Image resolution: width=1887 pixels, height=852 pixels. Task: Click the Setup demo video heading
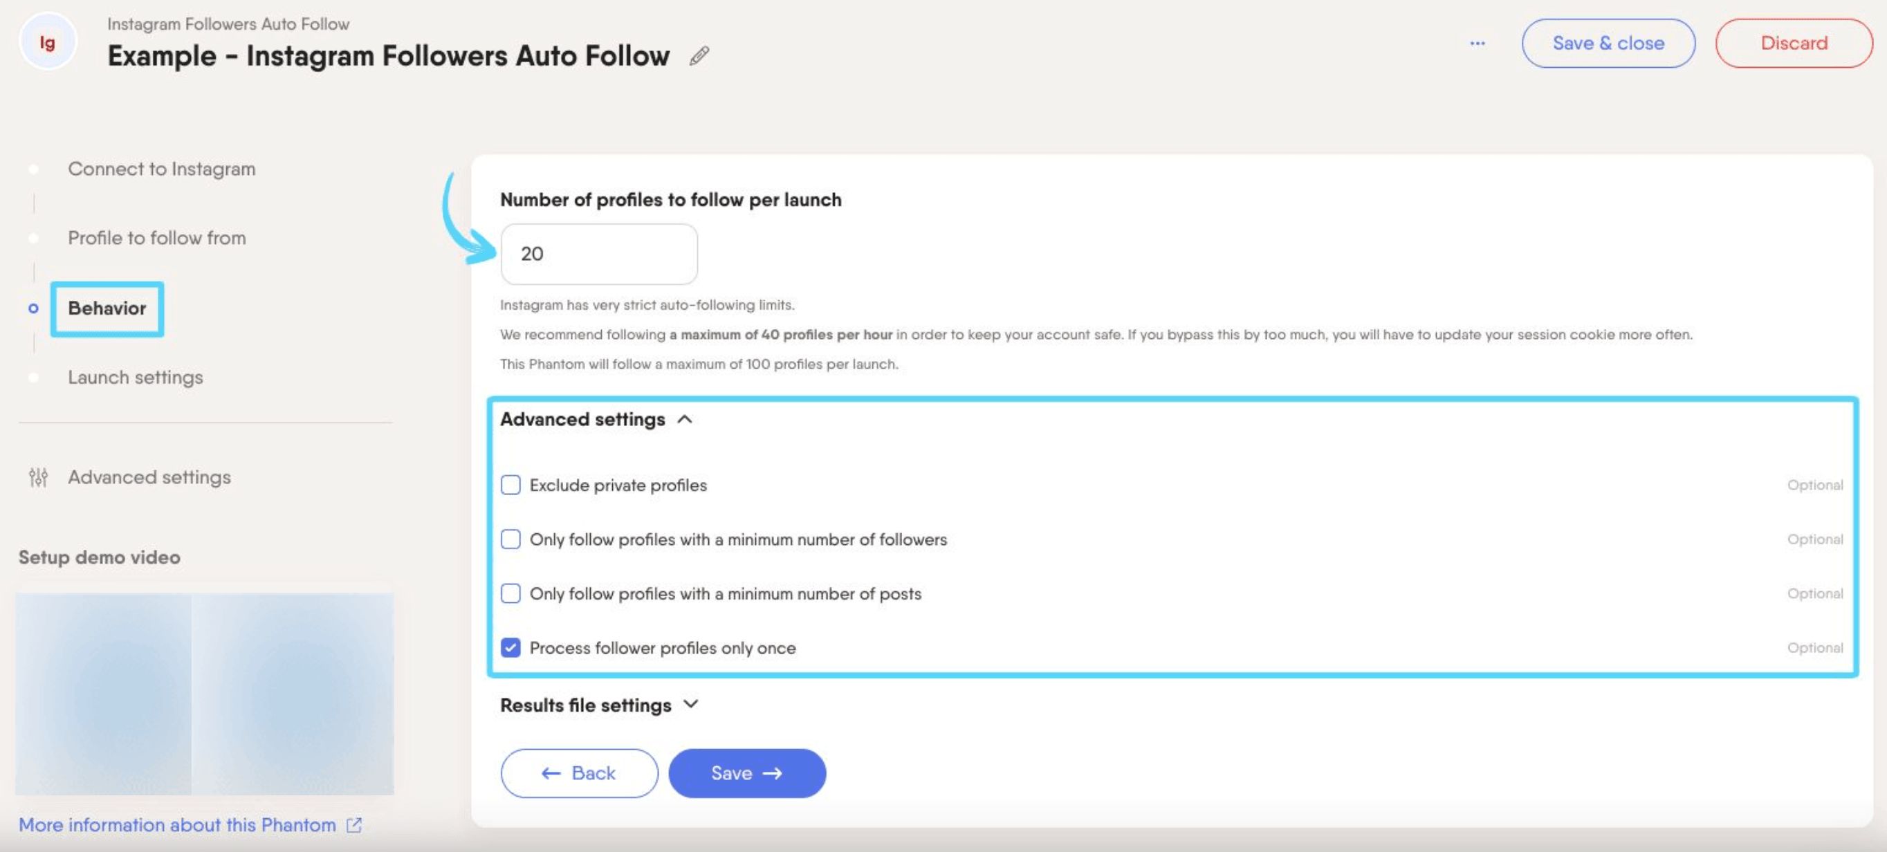99,557
